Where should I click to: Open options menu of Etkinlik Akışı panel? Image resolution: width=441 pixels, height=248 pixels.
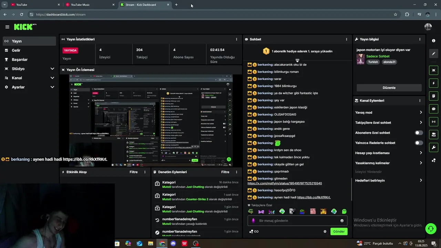[x=145, y=172]
